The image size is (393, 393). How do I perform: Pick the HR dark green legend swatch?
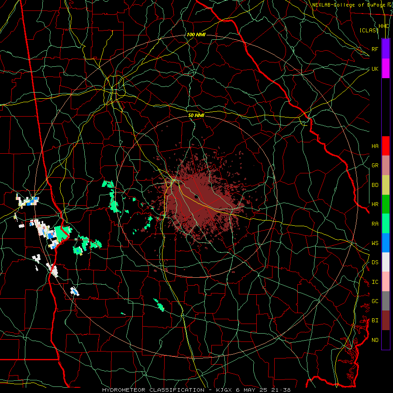coord(386,204)
